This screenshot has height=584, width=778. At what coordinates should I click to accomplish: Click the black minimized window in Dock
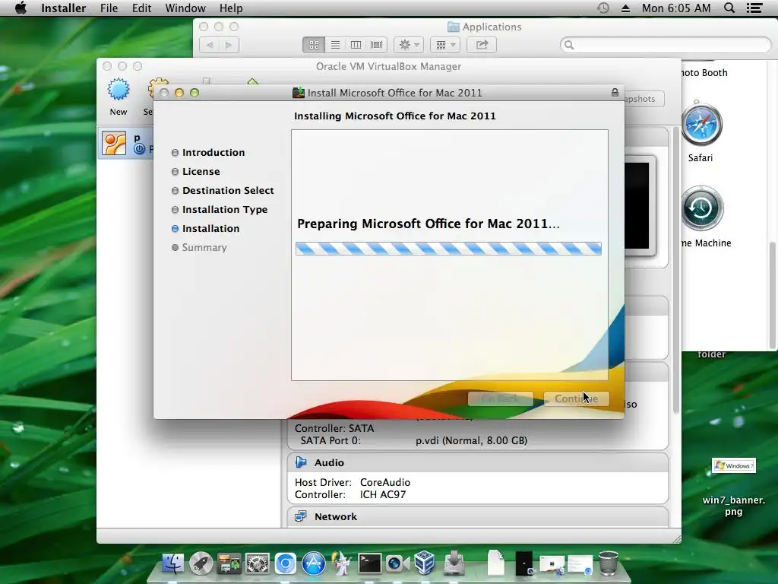click(524, 563)
